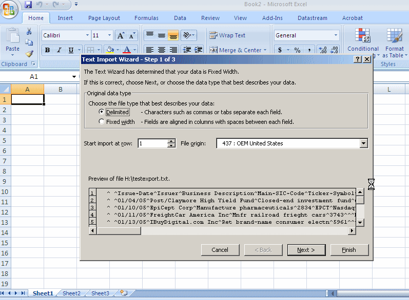
Task: Open the Datastream ribbon tab
Action: (x=313, y=18)
